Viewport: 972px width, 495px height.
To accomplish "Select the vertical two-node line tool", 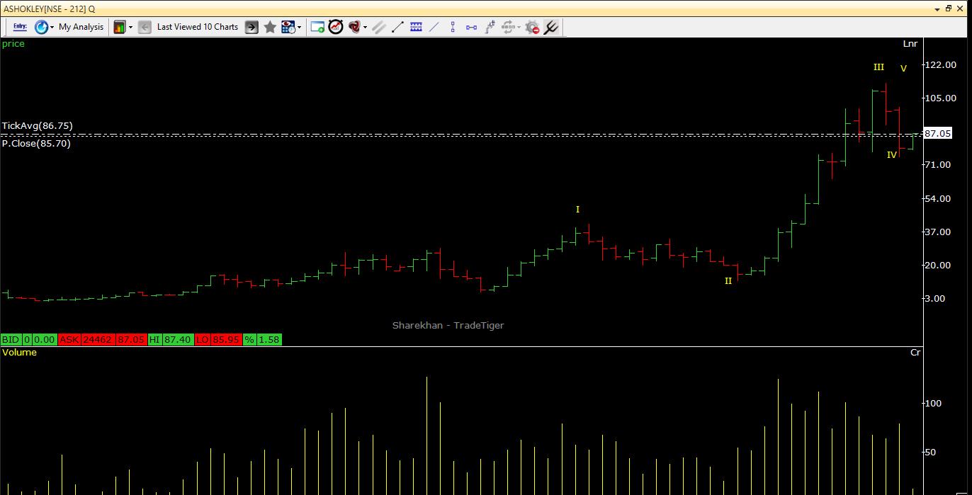I will click(x=453, y=27).
